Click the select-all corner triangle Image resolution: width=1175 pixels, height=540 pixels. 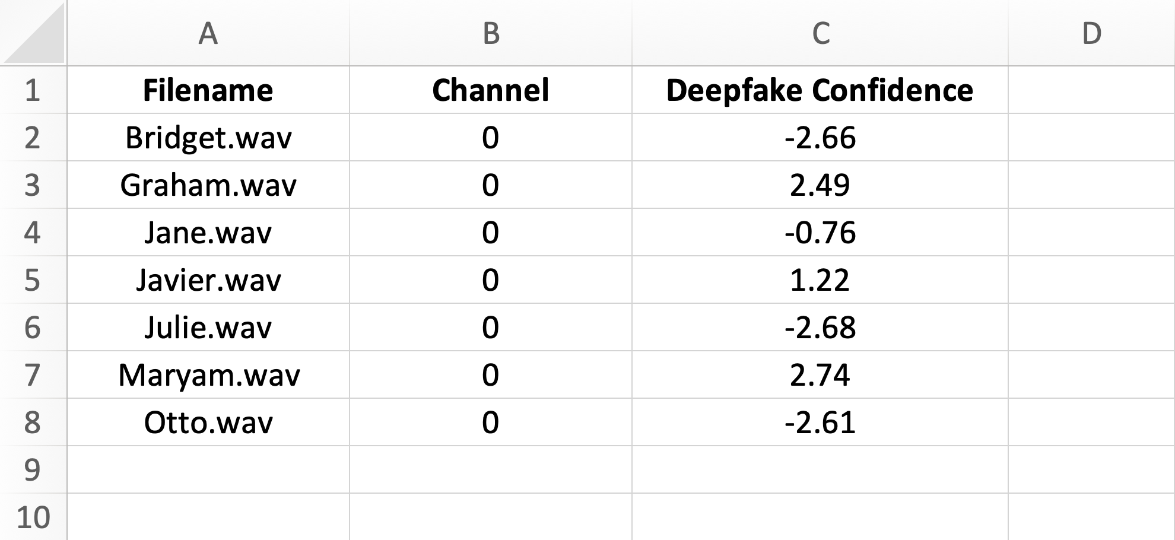tap(34, 33)
